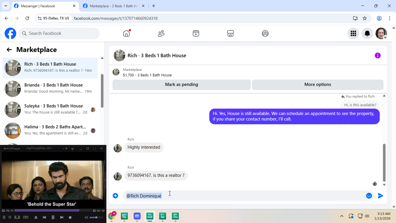Viewport: 396px width, 223px height.
Task: Open the Chrome profile icon
Action: pos(379,18)
